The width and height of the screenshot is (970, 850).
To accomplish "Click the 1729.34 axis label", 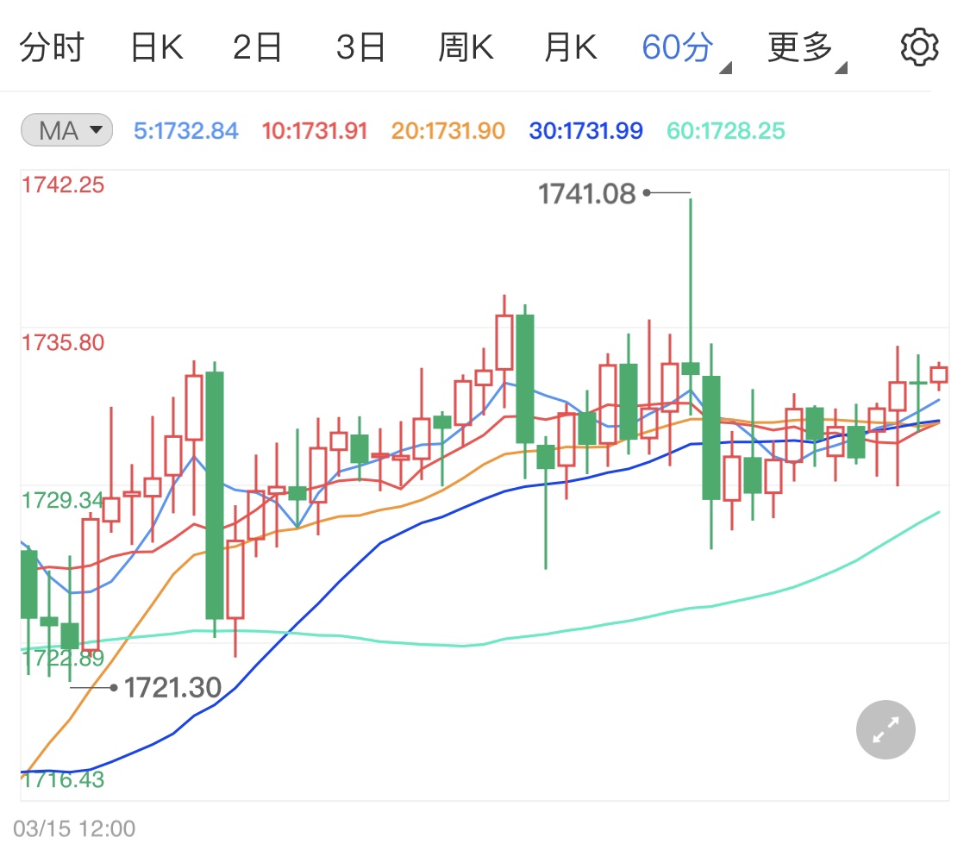I will tap(63, 500).
